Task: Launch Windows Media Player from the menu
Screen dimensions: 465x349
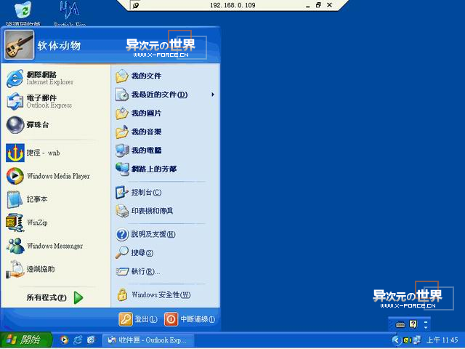Action: click(55, 176)
